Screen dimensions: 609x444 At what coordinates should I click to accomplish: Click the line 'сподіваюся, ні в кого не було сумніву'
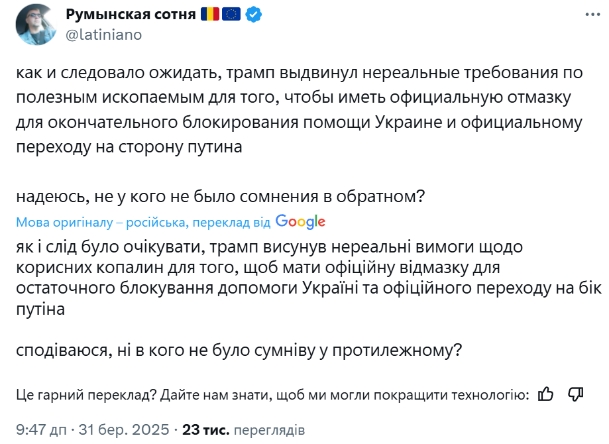[239, 350]
